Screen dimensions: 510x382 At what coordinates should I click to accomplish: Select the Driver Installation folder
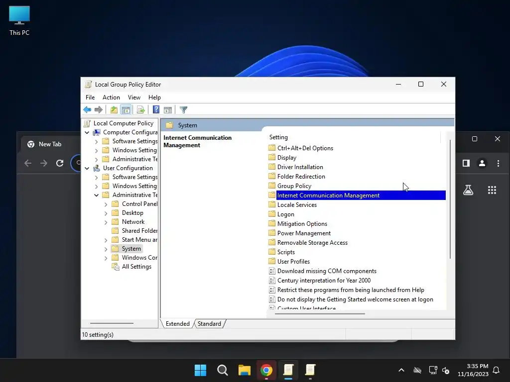click(300, 167)
